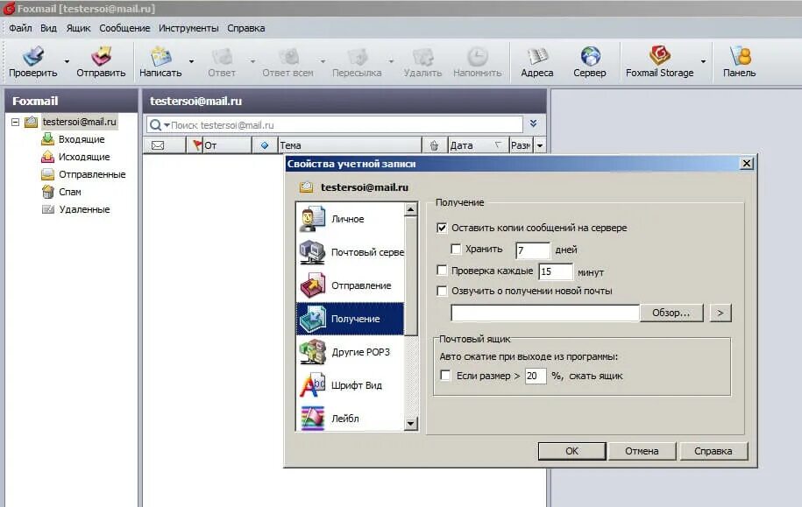Click the Сервер globe icon
802x507 pixels.
(590, 56)
